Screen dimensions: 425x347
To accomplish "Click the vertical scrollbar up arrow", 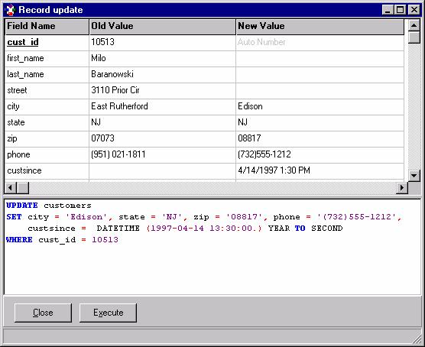I will click(x=414, y=25).
